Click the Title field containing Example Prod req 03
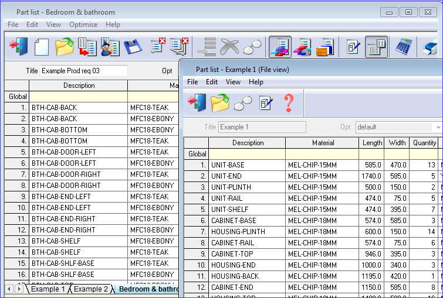This screenshot has height=298, width=443. pos(84,71)
